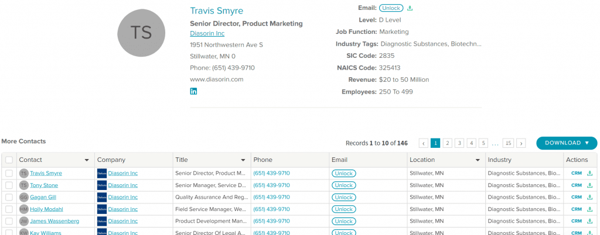Click the GG avatar in Gagan Gill's row
Screen dimensions: 600x235
pos(24,197)
